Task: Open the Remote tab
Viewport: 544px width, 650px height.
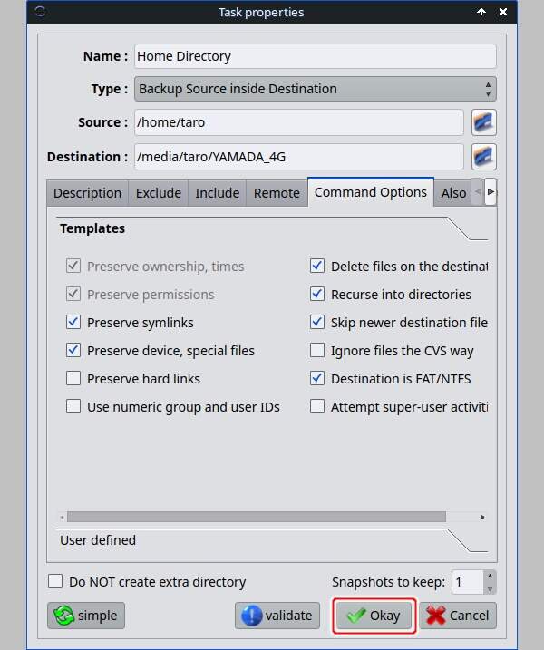Action: point(277,193)
